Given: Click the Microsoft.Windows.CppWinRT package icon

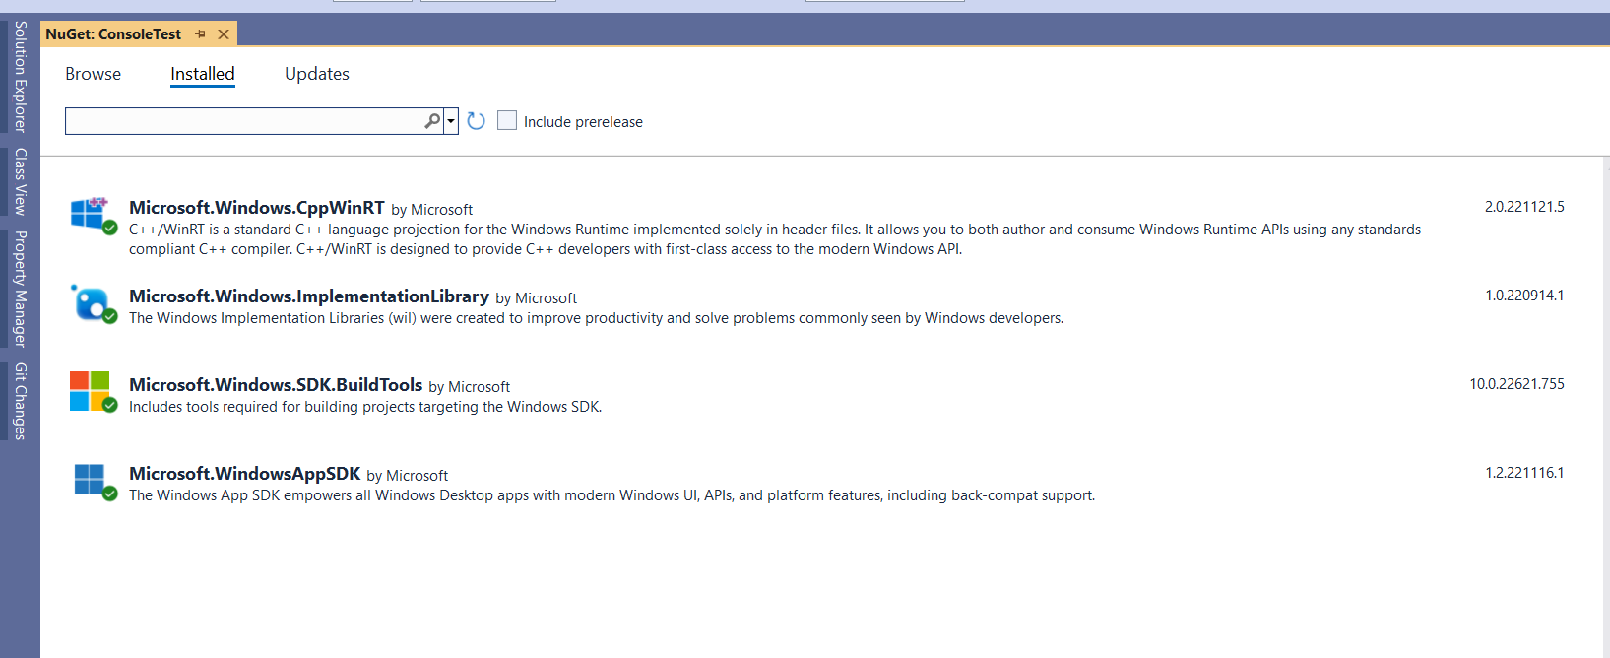Looking at the screenshot, I should 92,214.
